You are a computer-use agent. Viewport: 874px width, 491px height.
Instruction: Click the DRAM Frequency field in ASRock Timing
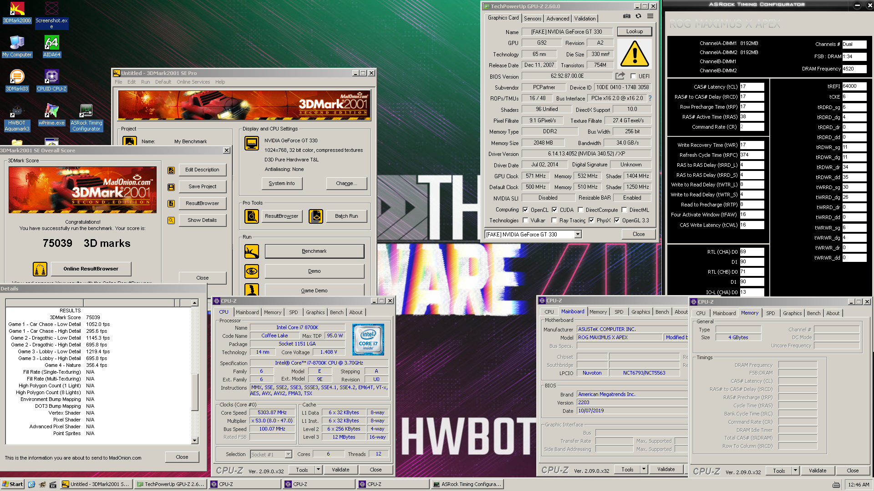(x=854, y=69)
